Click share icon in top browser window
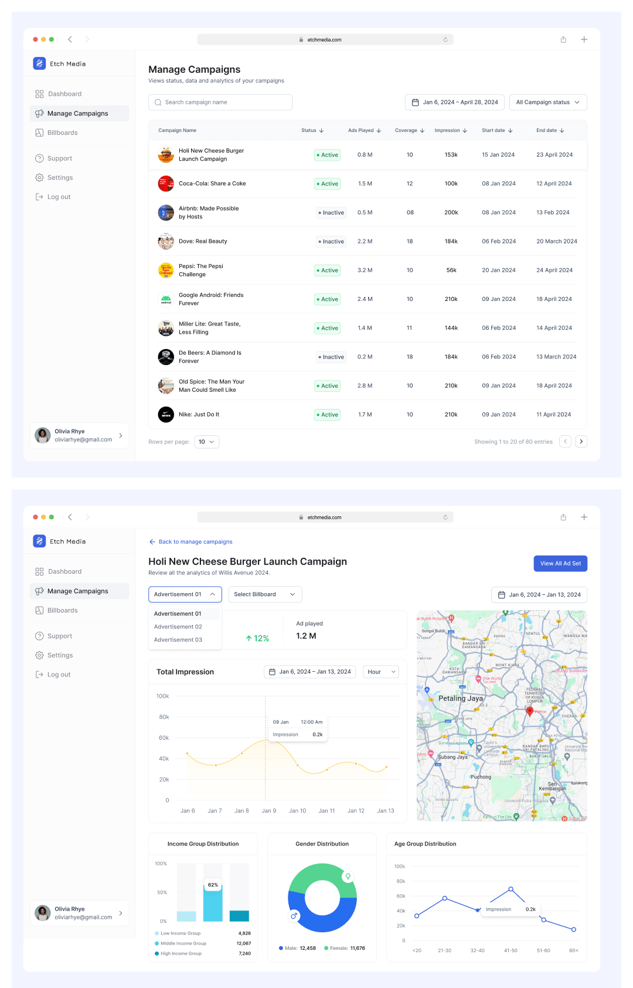The image size is (633, 988). [x=563, y=39]
